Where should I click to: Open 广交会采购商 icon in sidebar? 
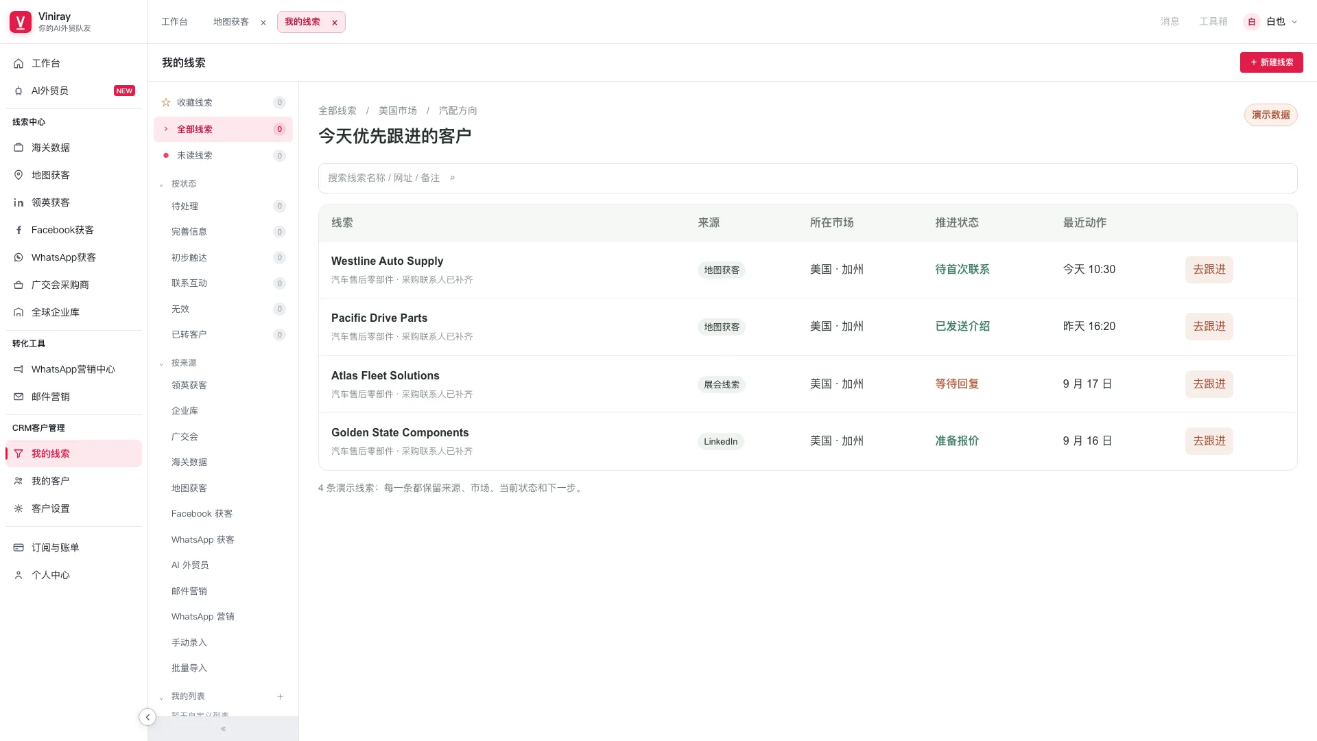tap(19, 285)
